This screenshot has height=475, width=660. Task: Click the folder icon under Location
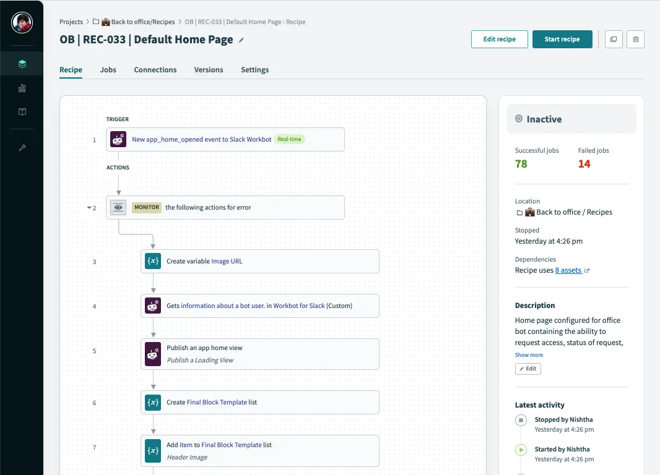pos(519,213)
